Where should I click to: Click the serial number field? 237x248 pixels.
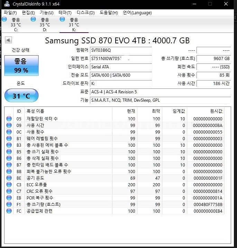coord(121,59)
